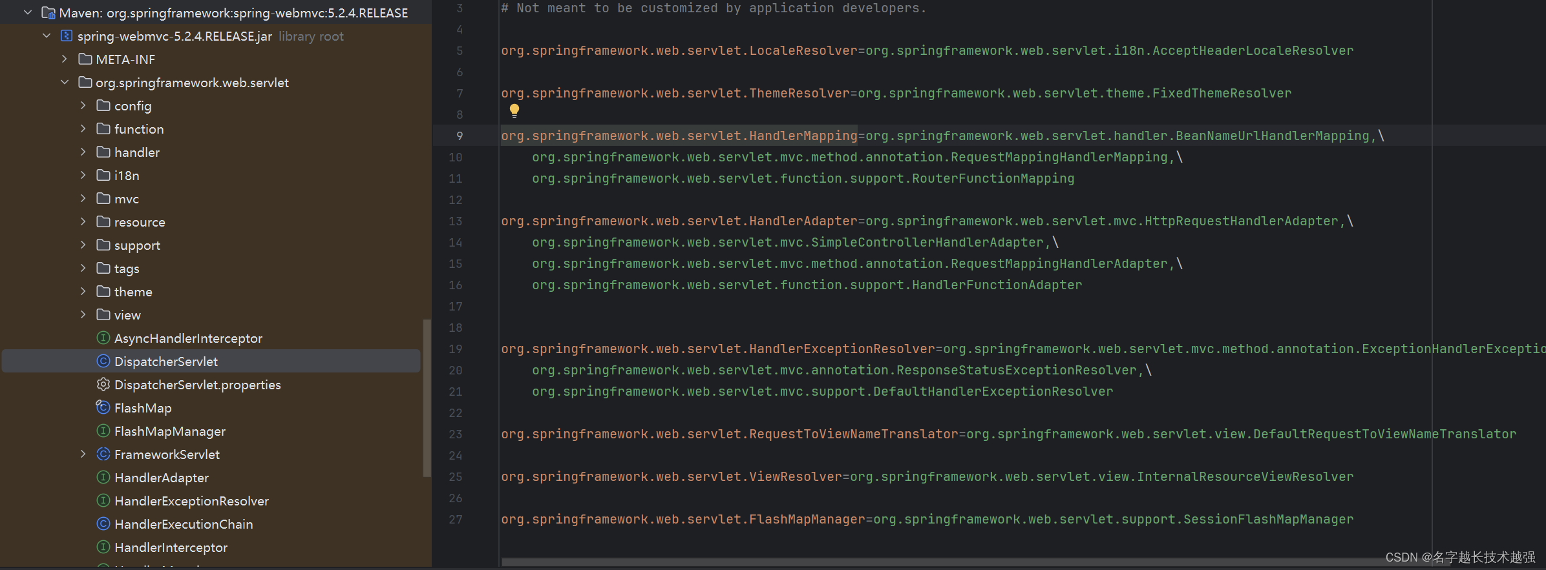The height and width of the screenshot is (570, 1546).
Task: Expand the FrameworkServlet class node
Action: pyautogui.click(x=83, y=454)
